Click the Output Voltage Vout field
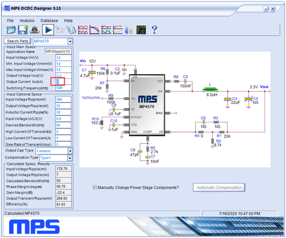Screen dimensions: 286x238 (x=64, y=76)
